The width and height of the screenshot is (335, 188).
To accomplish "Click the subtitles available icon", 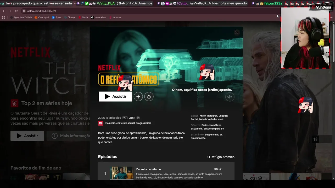I will click(x=138, y=118).
